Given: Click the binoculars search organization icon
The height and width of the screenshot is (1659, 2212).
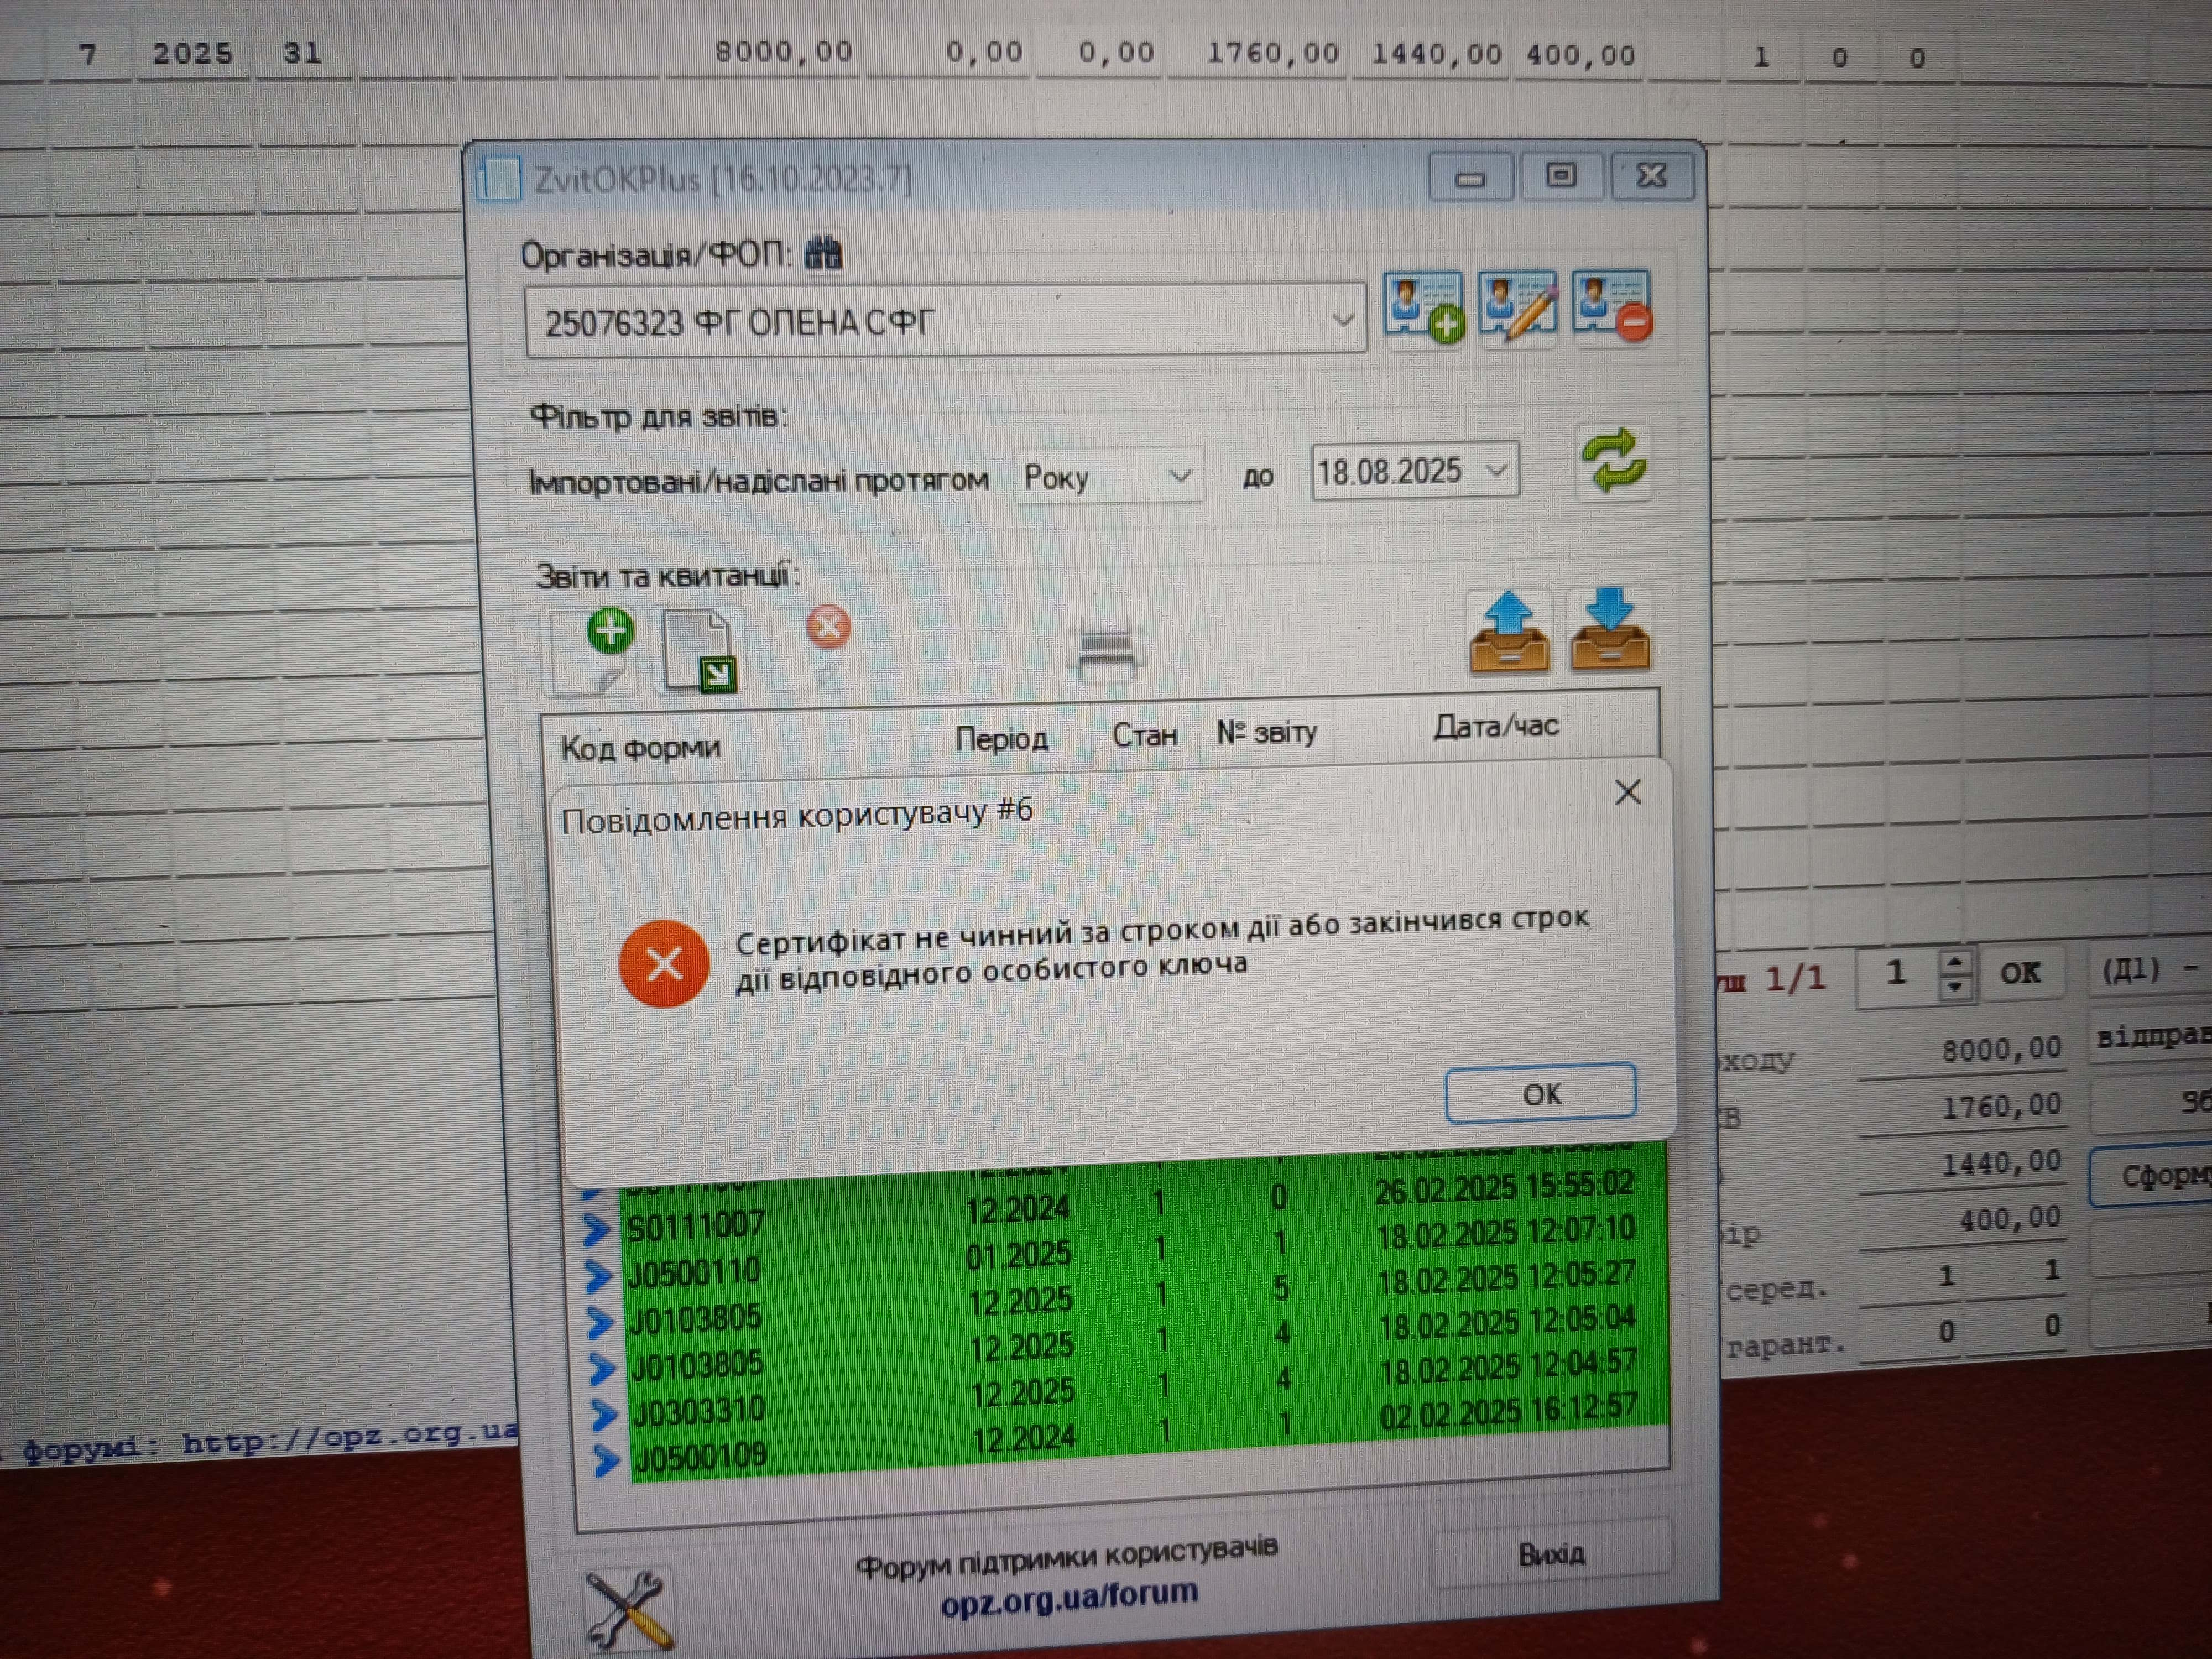Looking at the screenshot, I should (x=823, y=253).
